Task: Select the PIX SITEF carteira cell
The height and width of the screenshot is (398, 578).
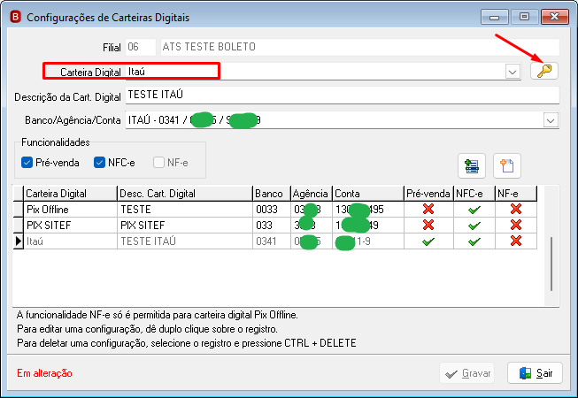Action: (x=70, y=226)
